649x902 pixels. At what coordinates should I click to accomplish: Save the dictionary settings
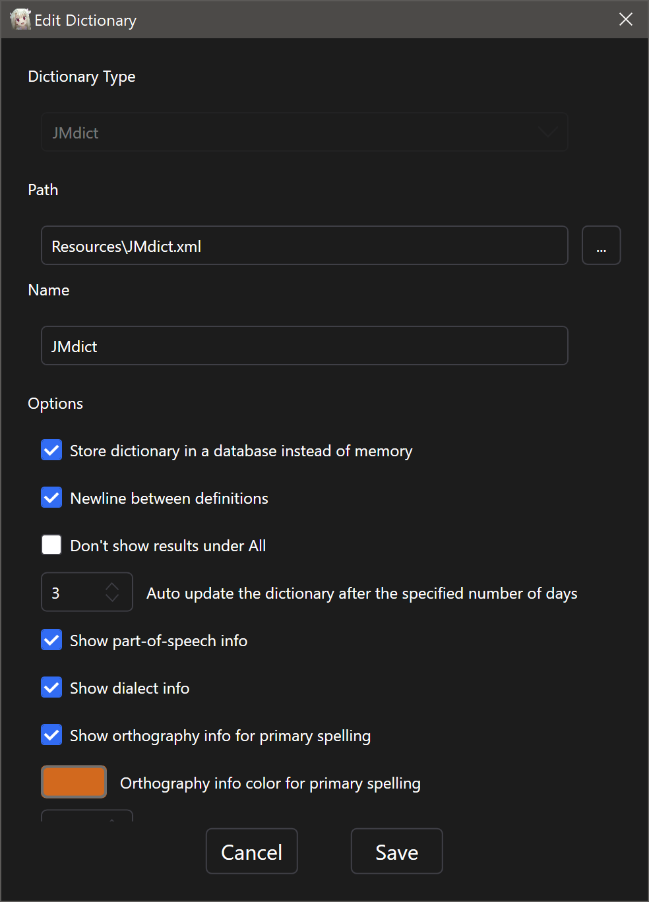point(396,852)
